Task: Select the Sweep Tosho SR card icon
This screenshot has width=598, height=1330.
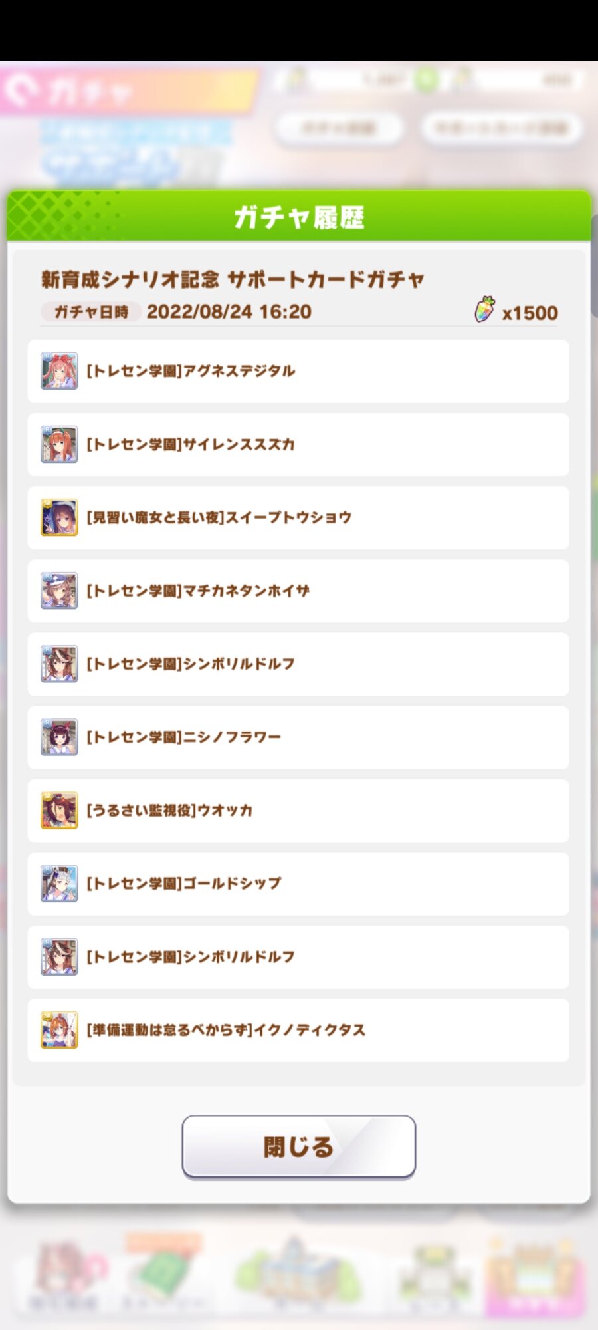Action: [x=59, y=517]
